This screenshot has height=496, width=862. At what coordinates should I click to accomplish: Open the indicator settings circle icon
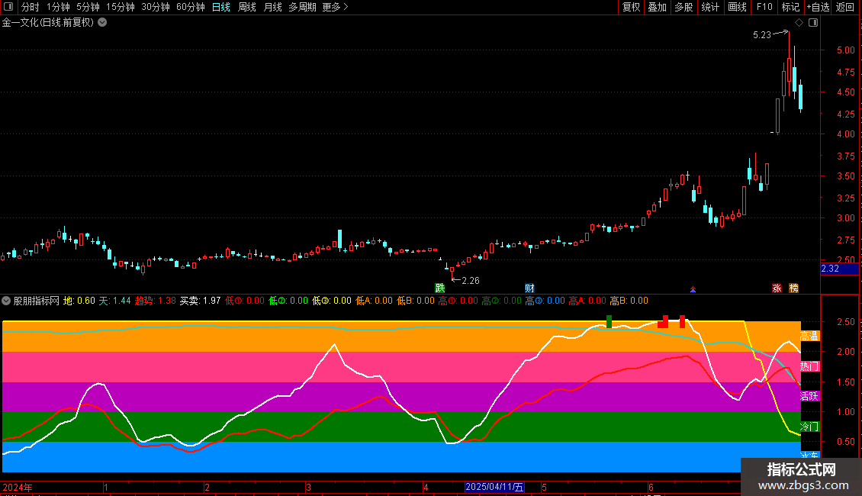(7, 301)
